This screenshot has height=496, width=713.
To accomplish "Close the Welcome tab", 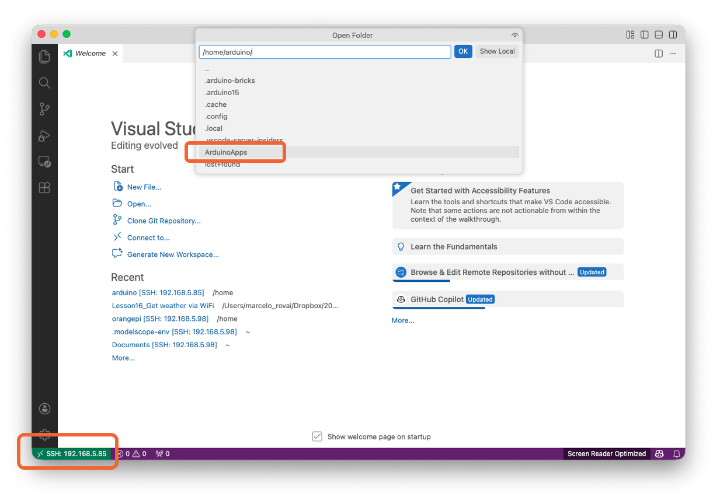I will point(115,53).
